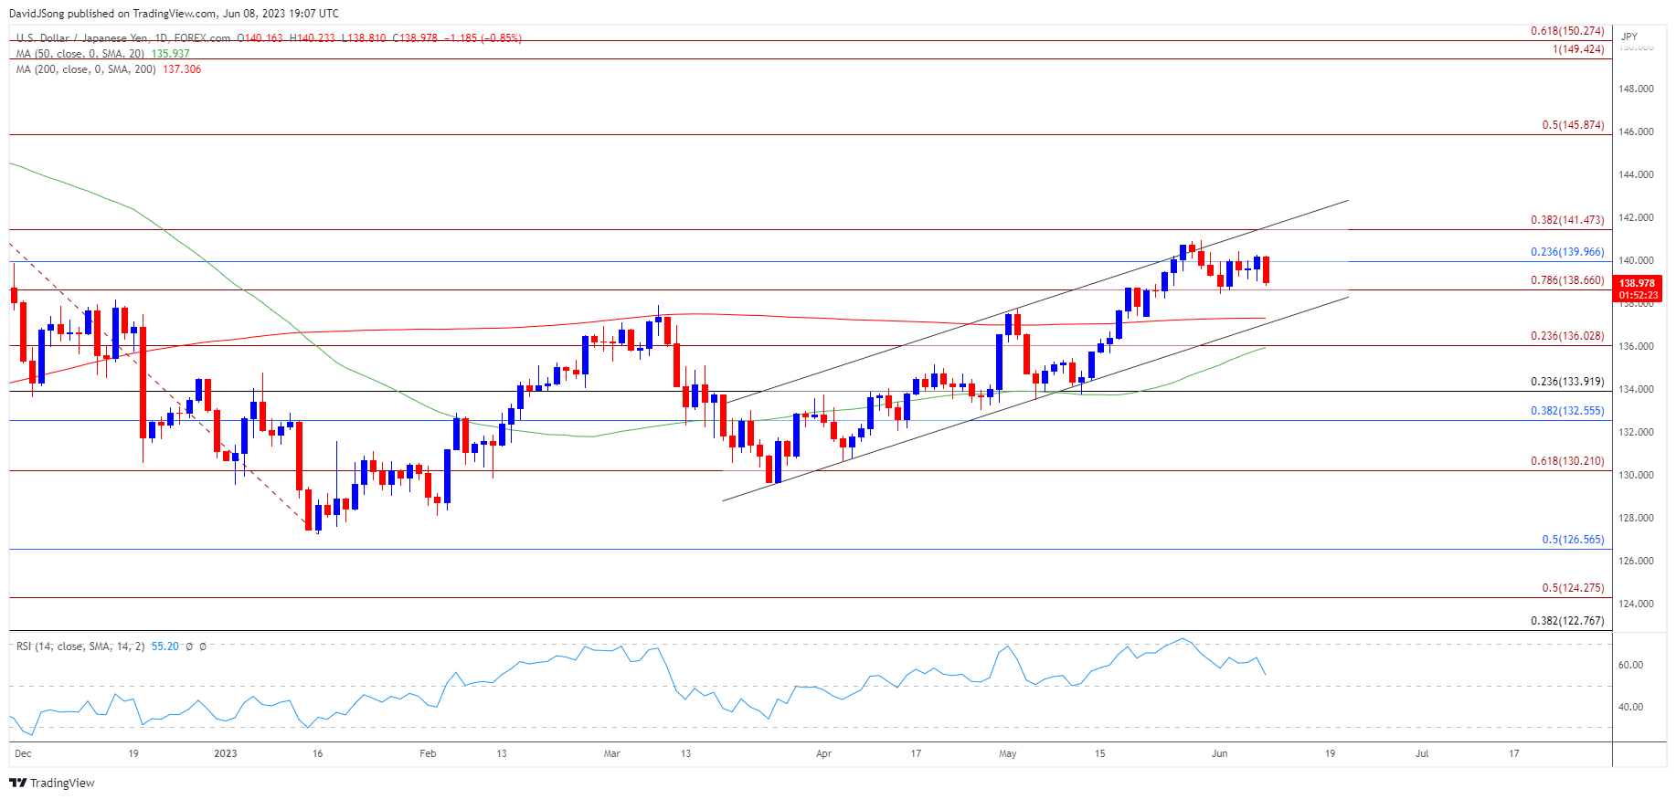Select the MA 50 indicator legend 135.937
1676x799 pixels.
(x=102, y=54)
